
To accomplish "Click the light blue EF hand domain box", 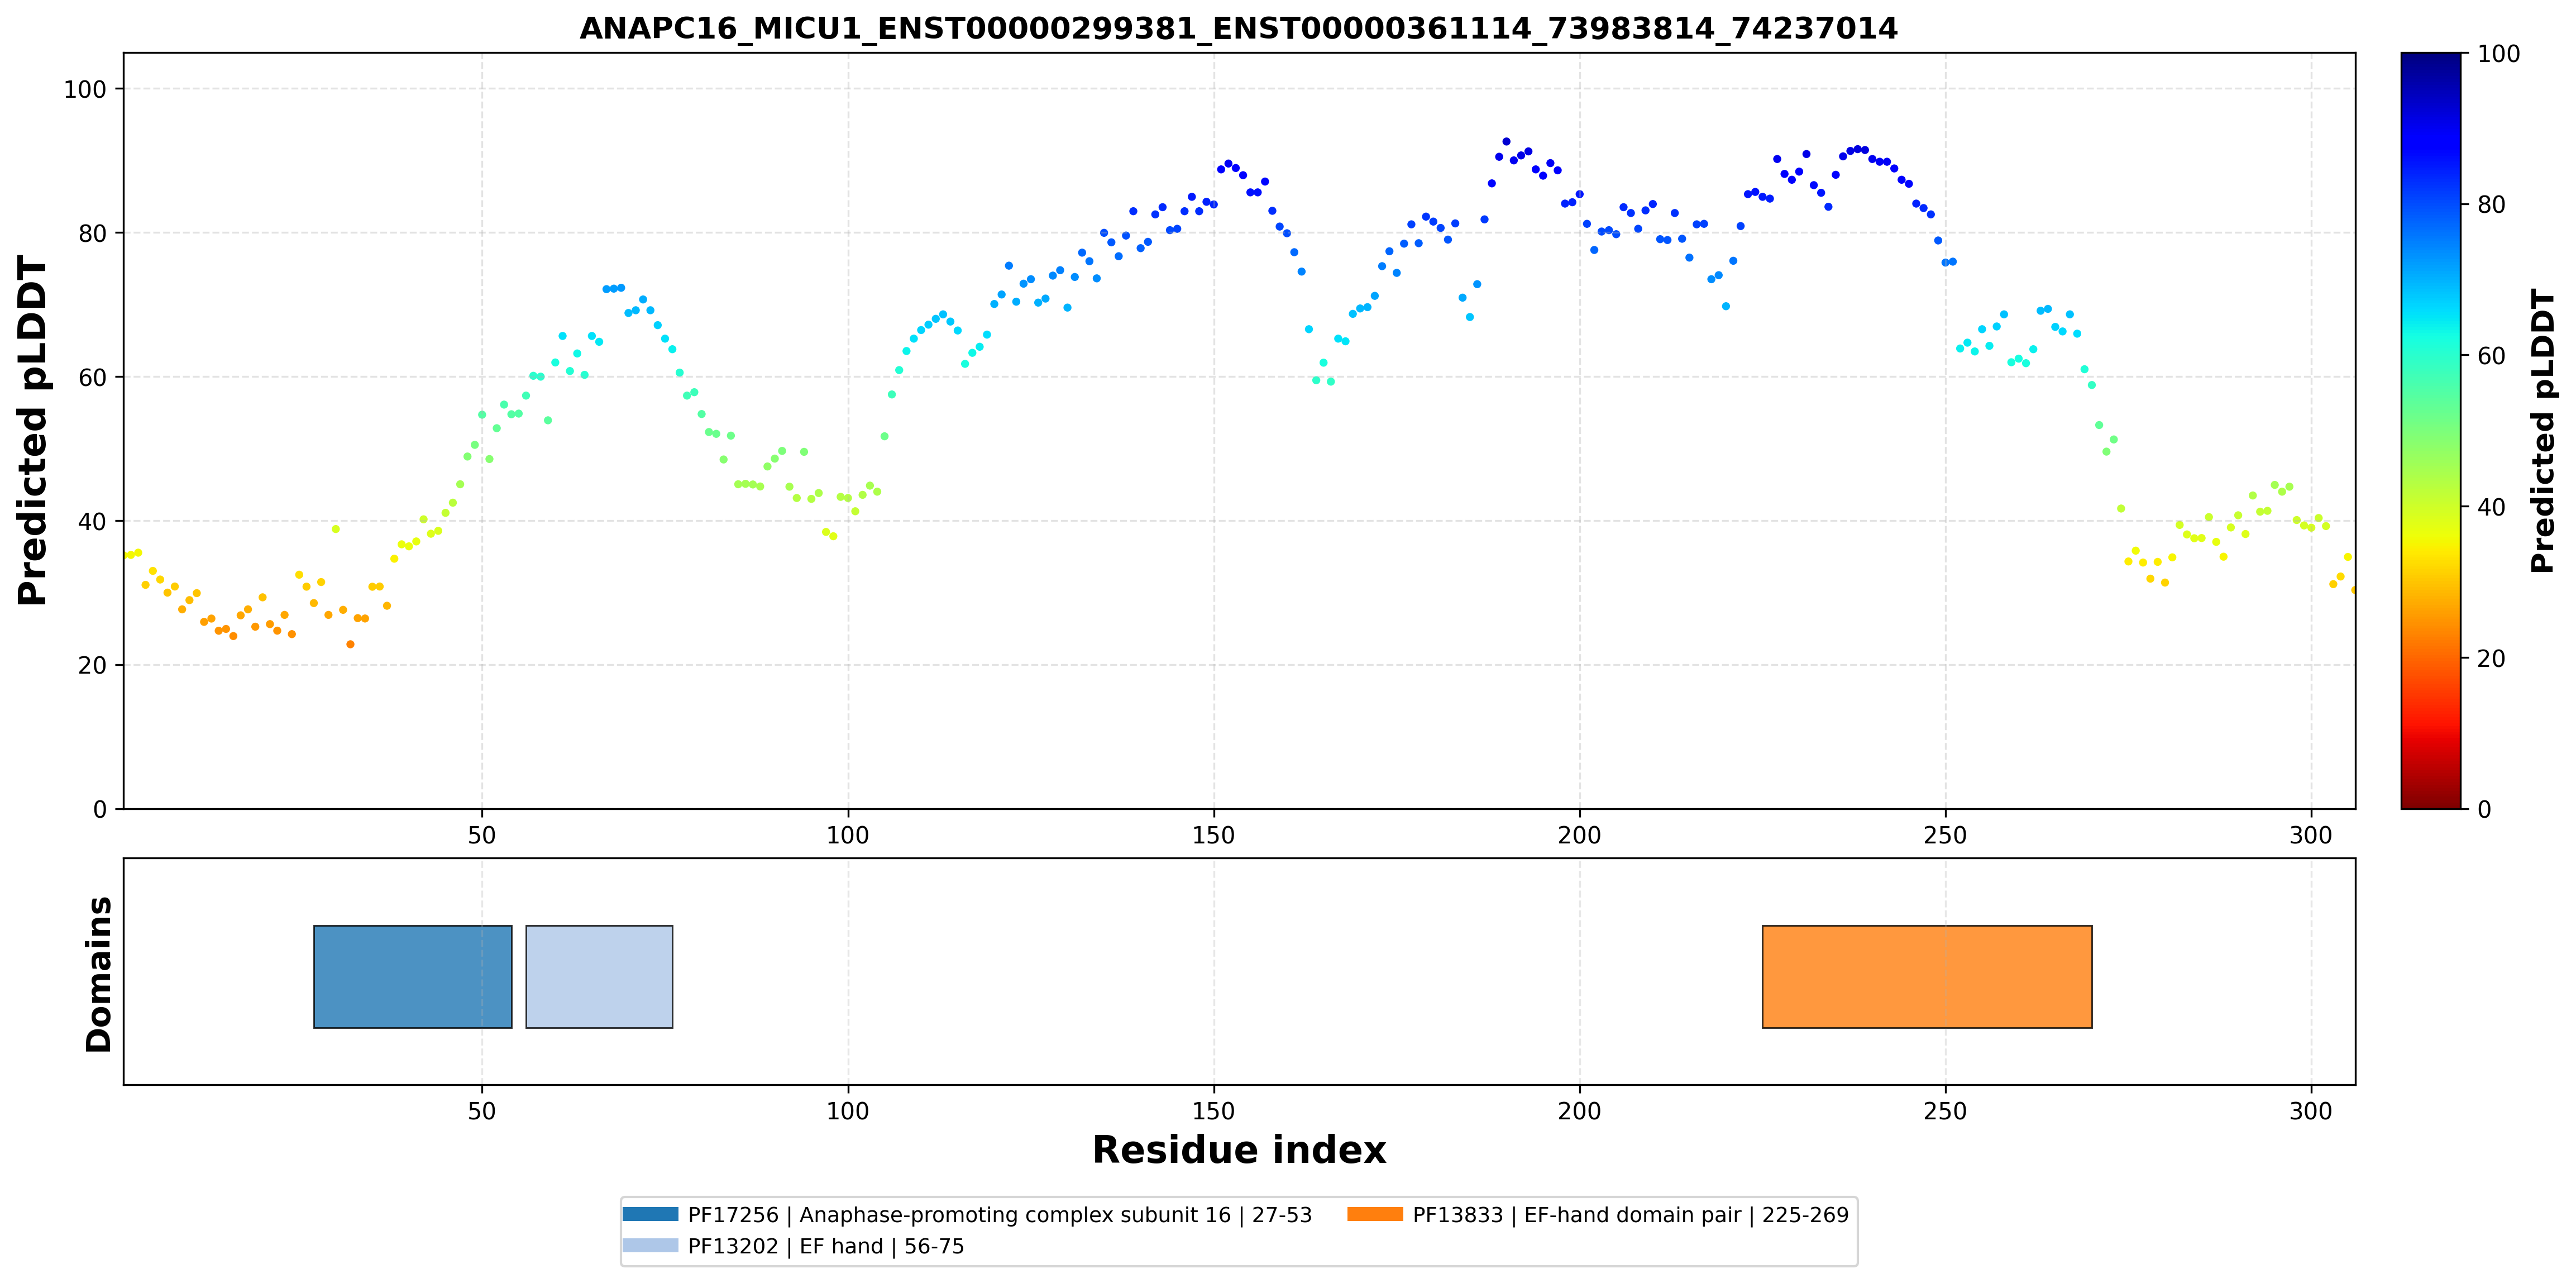I will [599, 976].
